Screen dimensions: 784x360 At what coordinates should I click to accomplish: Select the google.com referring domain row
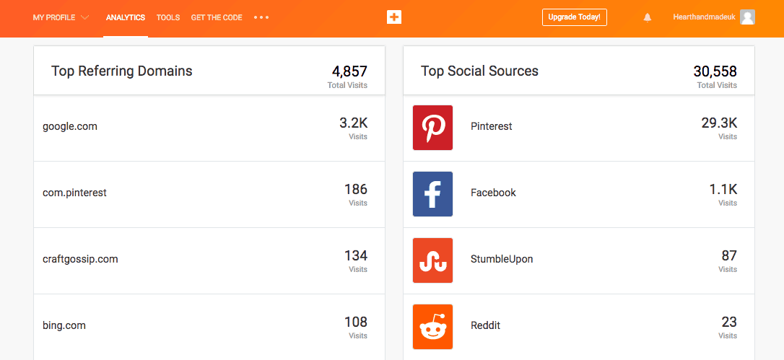[x=209, y=128]
